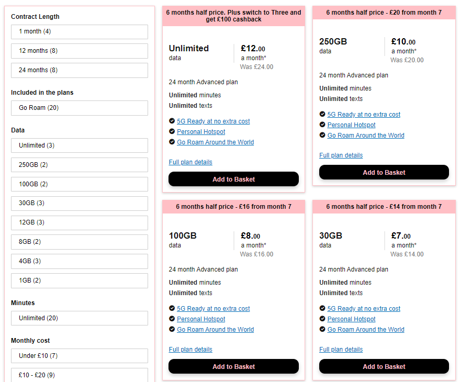Select the 24 months contract filter
Screen dimensions: 460x382
(x=80, y=70)
